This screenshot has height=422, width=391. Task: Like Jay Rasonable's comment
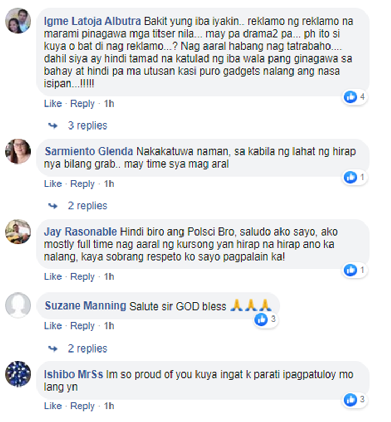[x=53, y=277]
